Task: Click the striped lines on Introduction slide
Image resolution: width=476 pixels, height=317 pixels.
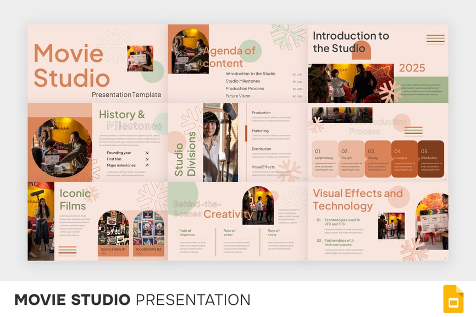Action: tap(435, 39)
